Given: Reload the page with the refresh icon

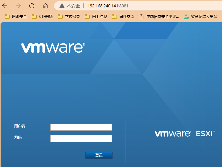Looking at the screenshot, I should 32,6.
